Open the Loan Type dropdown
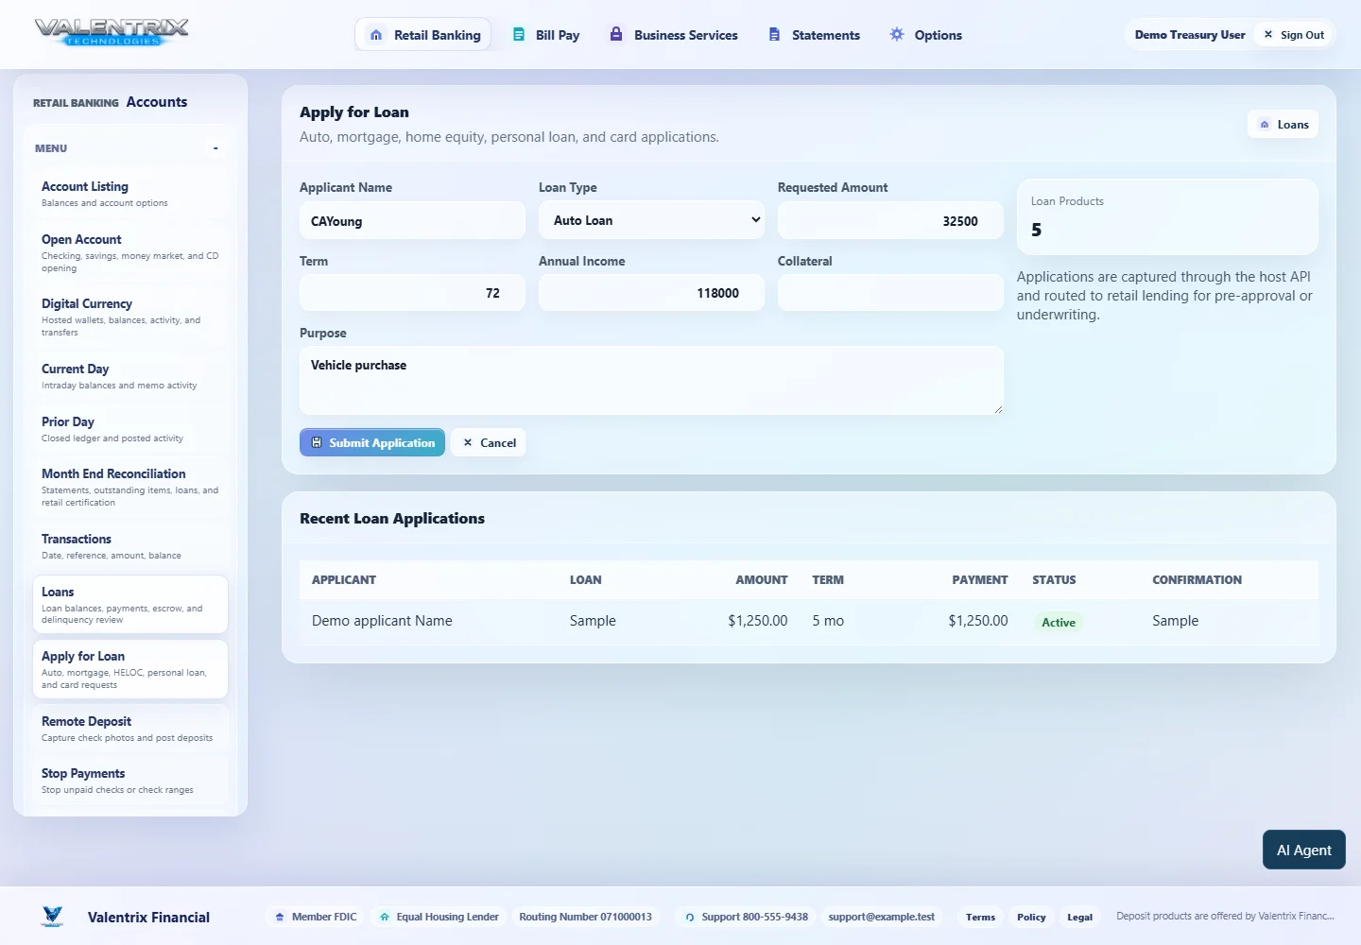The width and height of the screenshot is (1361, 945). click(651, 220)
